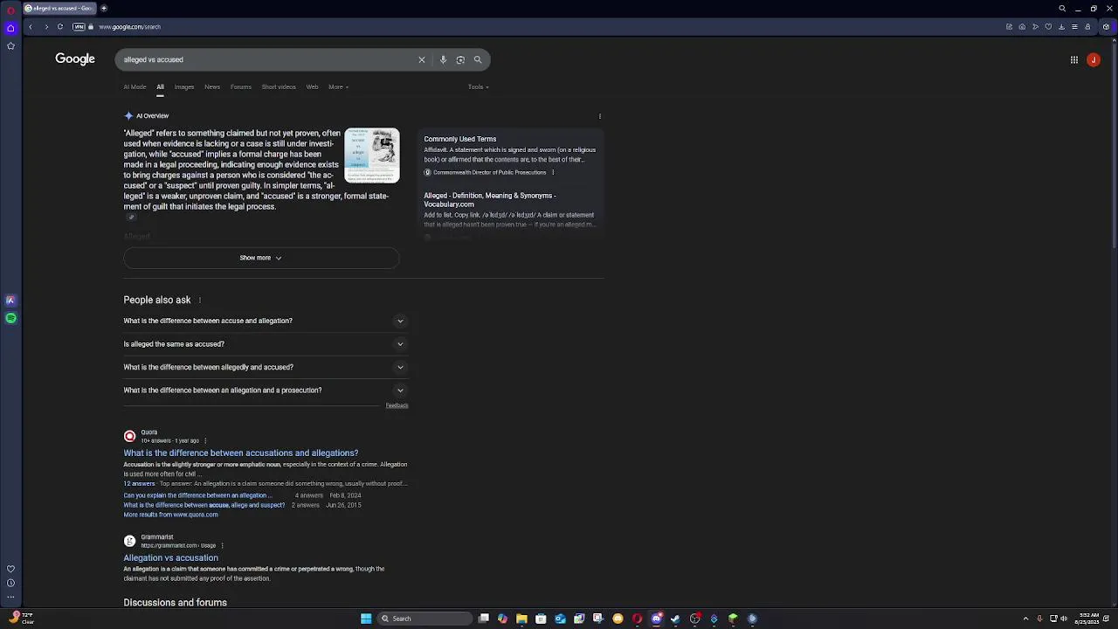
Task: Click the padlock site info icon
Action: [x=91, y=27]
